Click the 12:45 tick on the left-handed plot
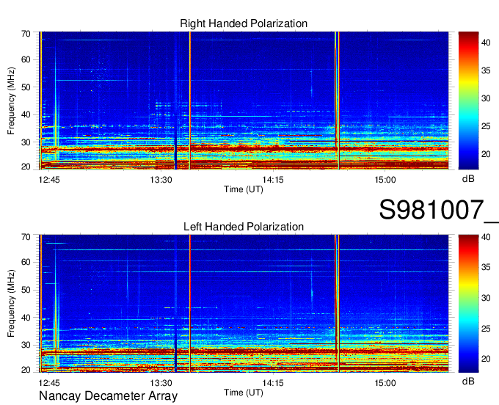Image resolution: width=499 pixels, height=405 pixels. (x=49, y=382)
